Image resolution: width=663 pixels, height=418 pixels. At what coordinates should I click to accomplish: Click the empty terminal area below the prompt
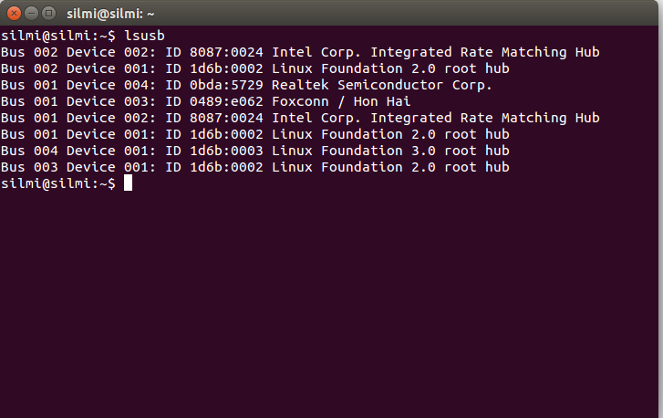point(329,305)
